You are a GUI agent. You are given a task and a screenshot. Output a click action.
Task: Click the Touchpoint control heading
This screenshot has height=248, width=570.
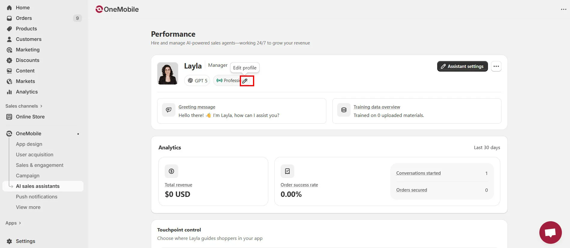(179, 230)
